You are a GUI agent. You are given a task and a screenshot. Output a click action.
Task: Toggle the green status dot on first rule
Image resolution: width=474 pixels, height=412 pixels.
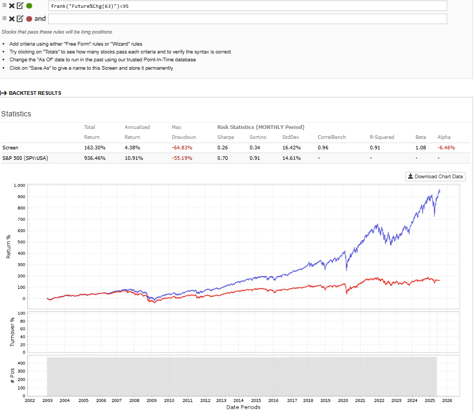coord(29,6)
